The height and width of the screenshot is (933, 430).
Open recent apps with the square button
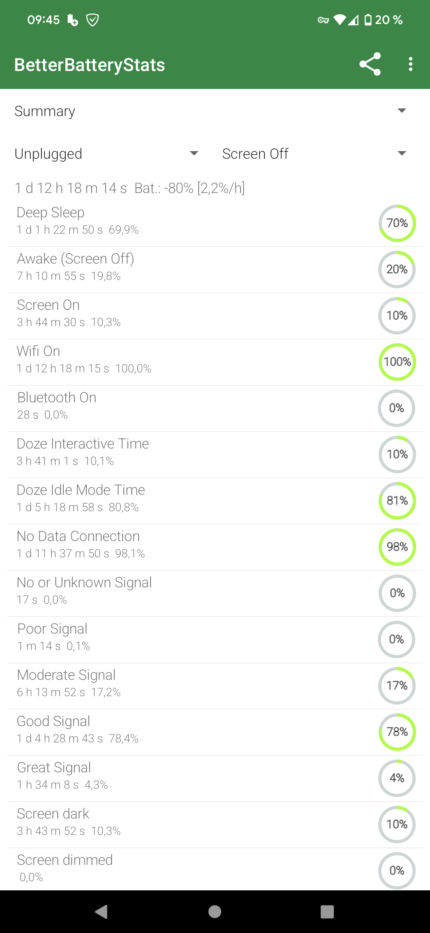click(x=327, y=911)
